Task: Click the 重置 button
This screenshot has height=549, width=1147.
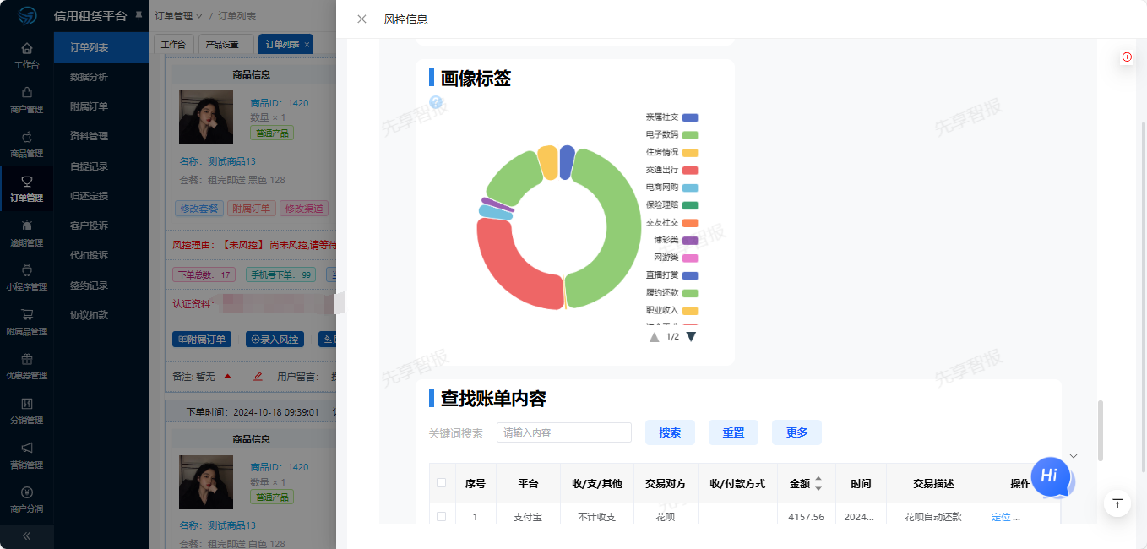Action: (733, 432)
